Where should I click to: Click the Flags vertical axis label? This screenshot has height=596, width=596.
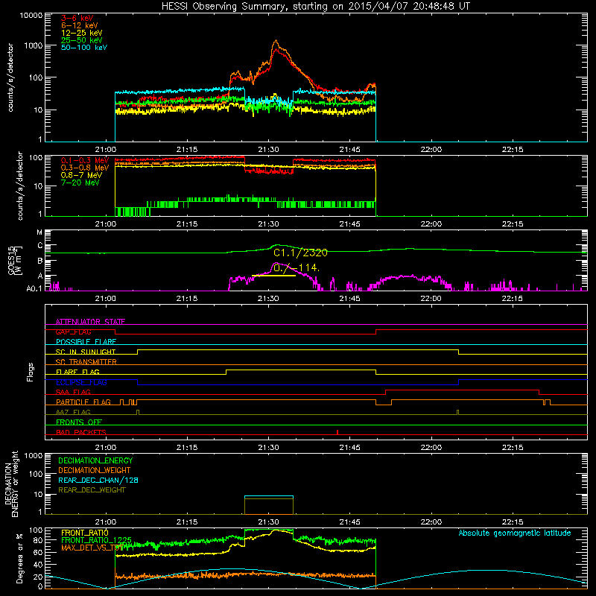click(x=31, y=372)
